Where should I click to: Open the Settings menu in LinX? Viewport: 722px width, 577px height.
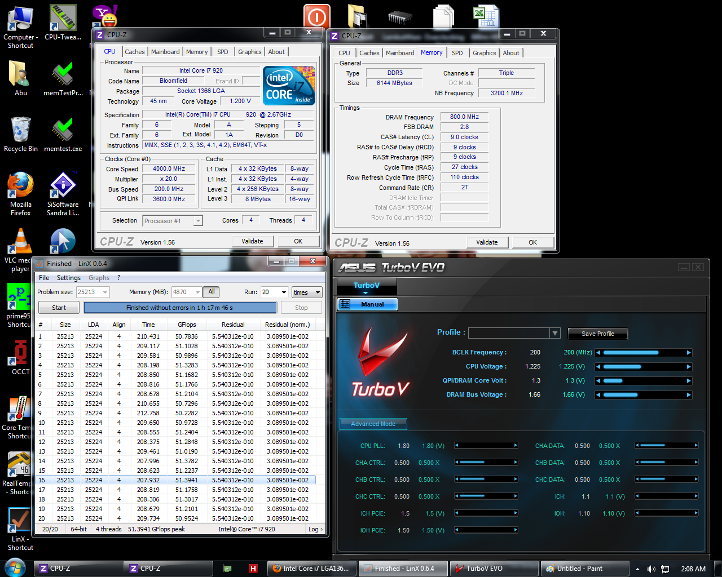[x=68, y=278]
